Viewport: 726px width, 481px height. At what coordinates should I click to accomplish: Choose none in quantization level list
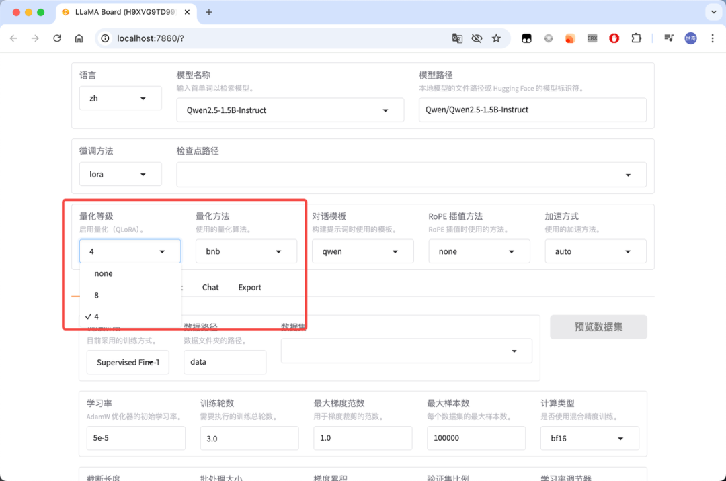(x=130, y=274)
